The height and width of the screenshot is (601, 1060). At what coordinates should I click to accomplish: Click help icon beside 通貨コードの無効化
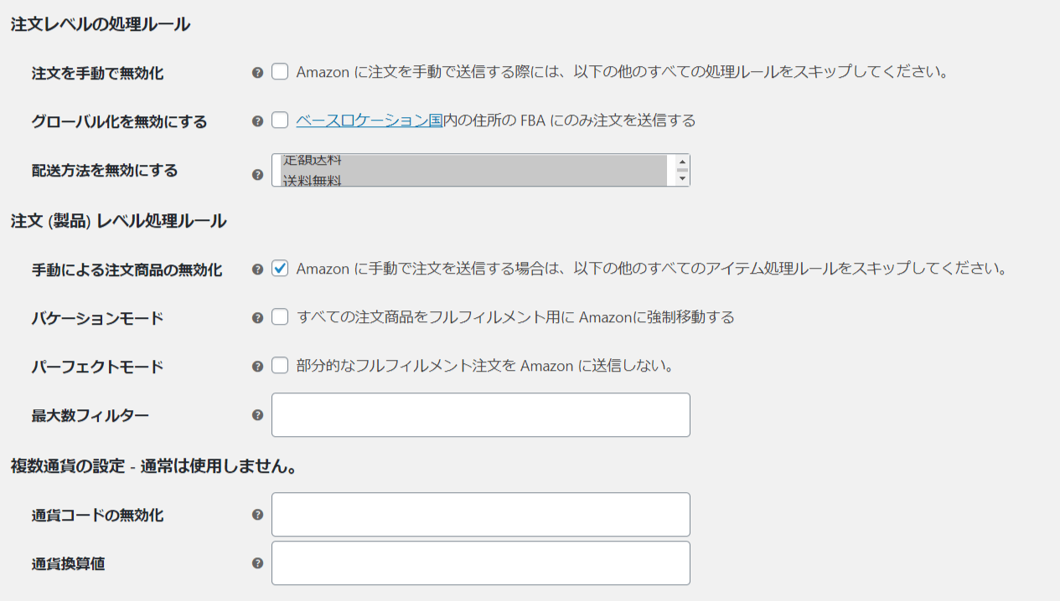click(x=257, y=514)
